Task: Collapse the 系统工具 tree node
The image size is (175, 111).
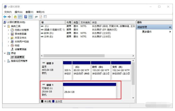Action: click(x=5, y=26)
